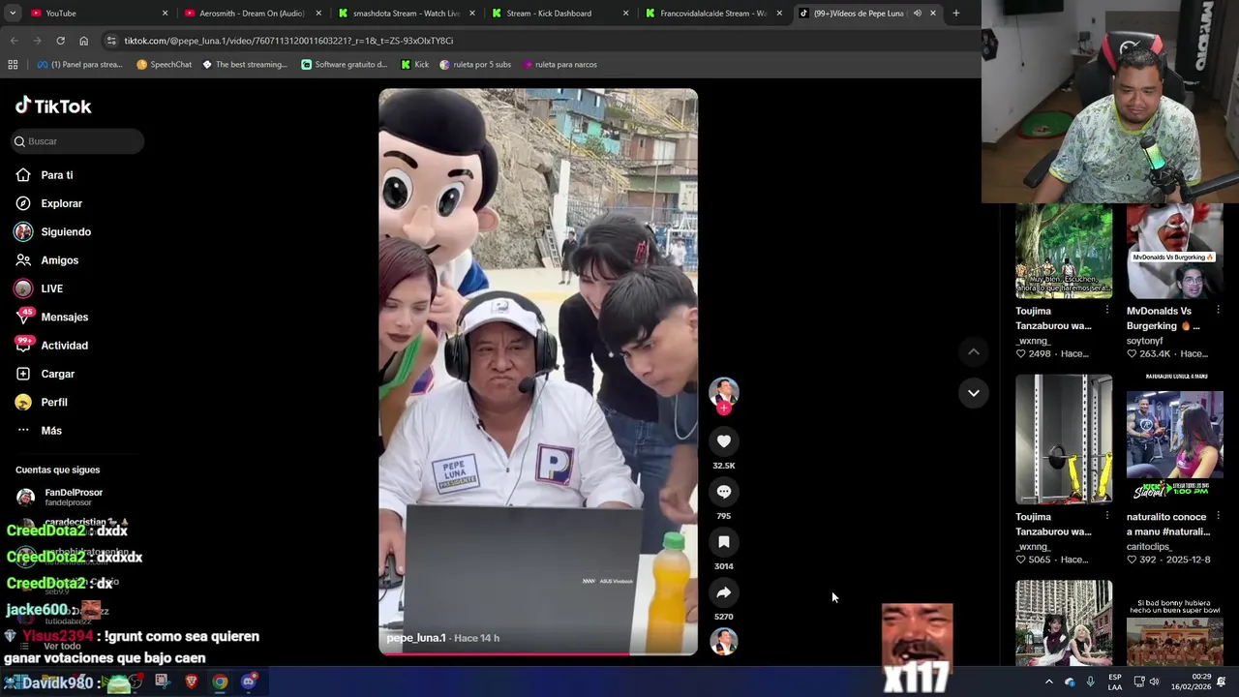Image resolution: width=1239 pixels, height=697 pixels.
Task: Open options for naturalito conoce a manu card
Action: point(1218,516)
